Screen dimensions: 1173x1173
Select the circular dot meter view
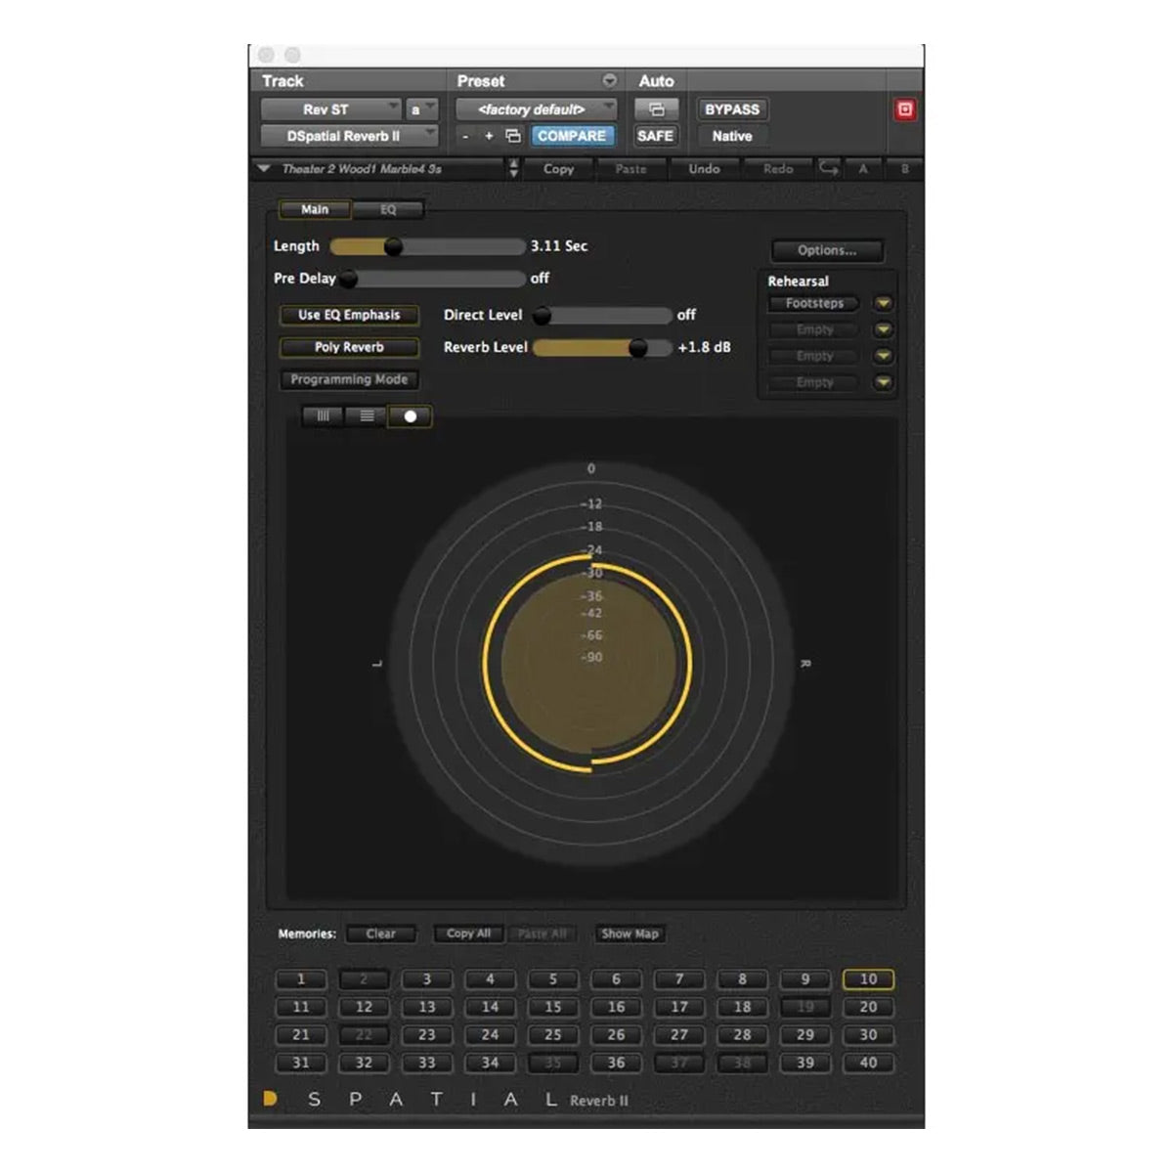410,416
